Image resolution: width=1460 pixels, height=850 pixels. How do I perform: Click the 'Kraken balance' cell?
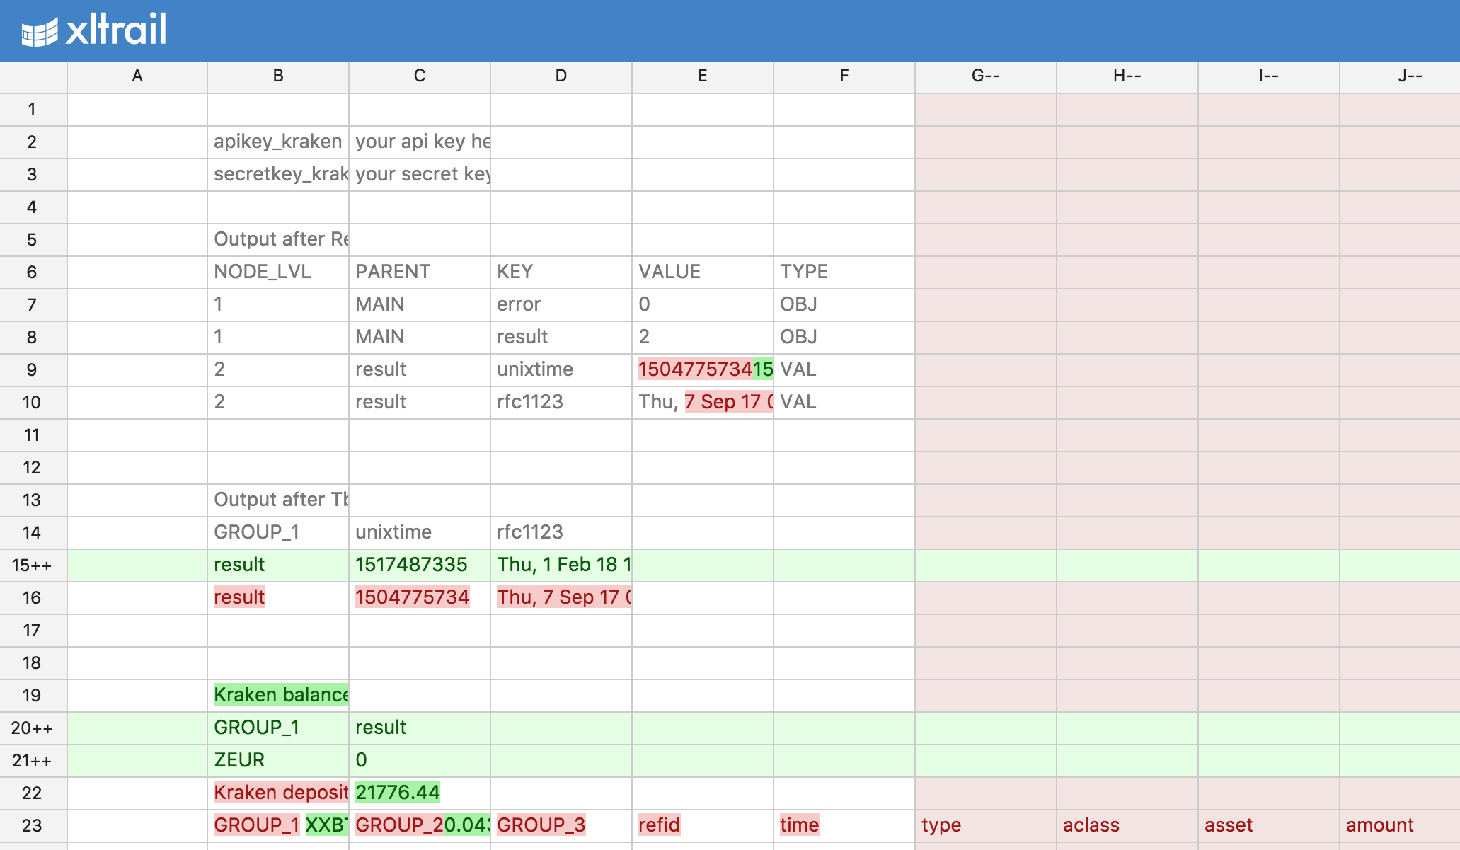(278, 696)
